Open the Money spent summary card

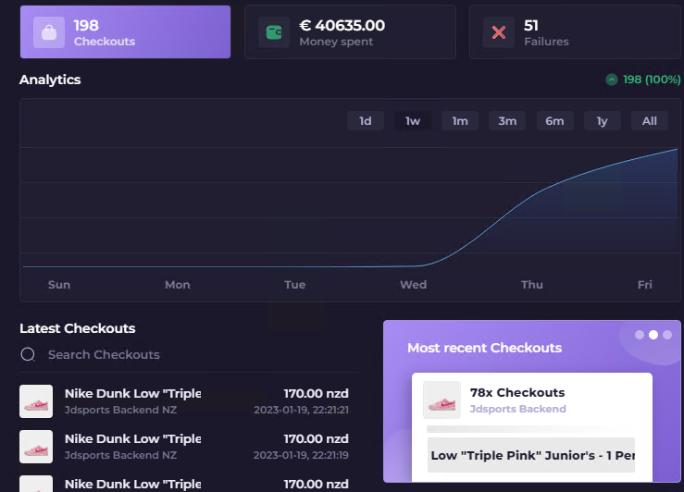pos(350,31)
